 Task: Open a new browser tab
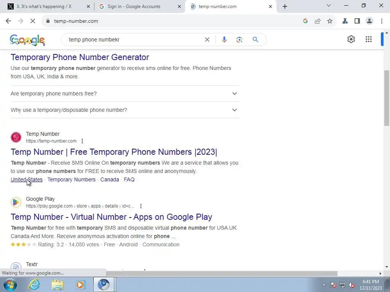tap(285, 6)
